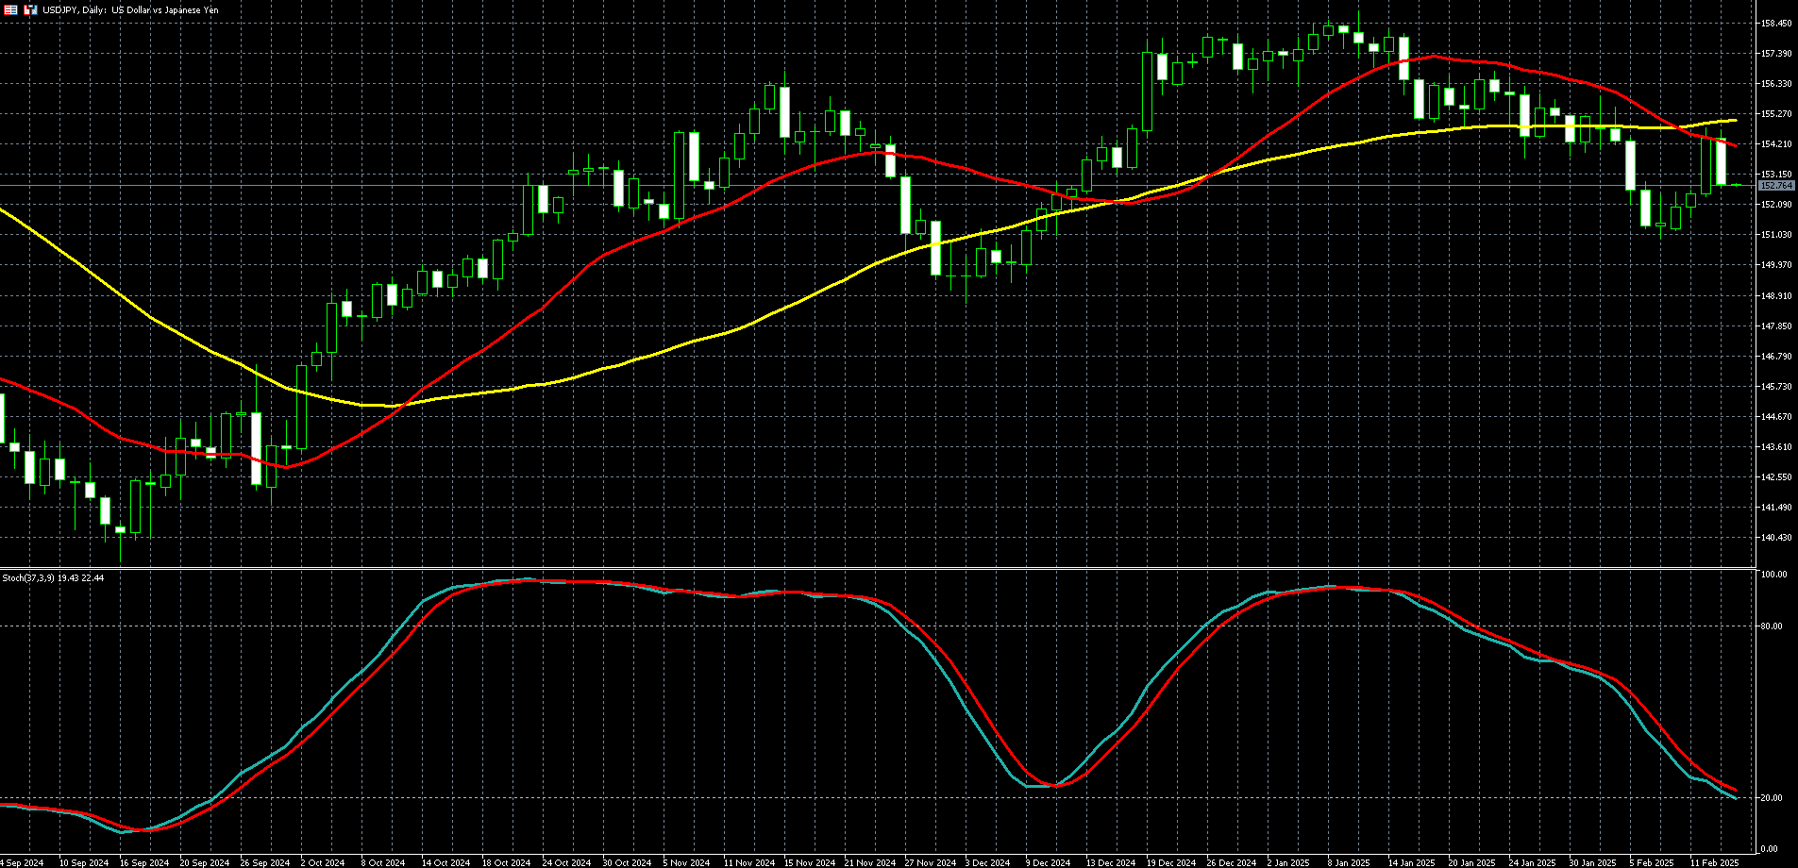This screenshot has height=868, width=1798.
Task: Select price level 147.850 on the scale
Action: tap(1776, 326)
